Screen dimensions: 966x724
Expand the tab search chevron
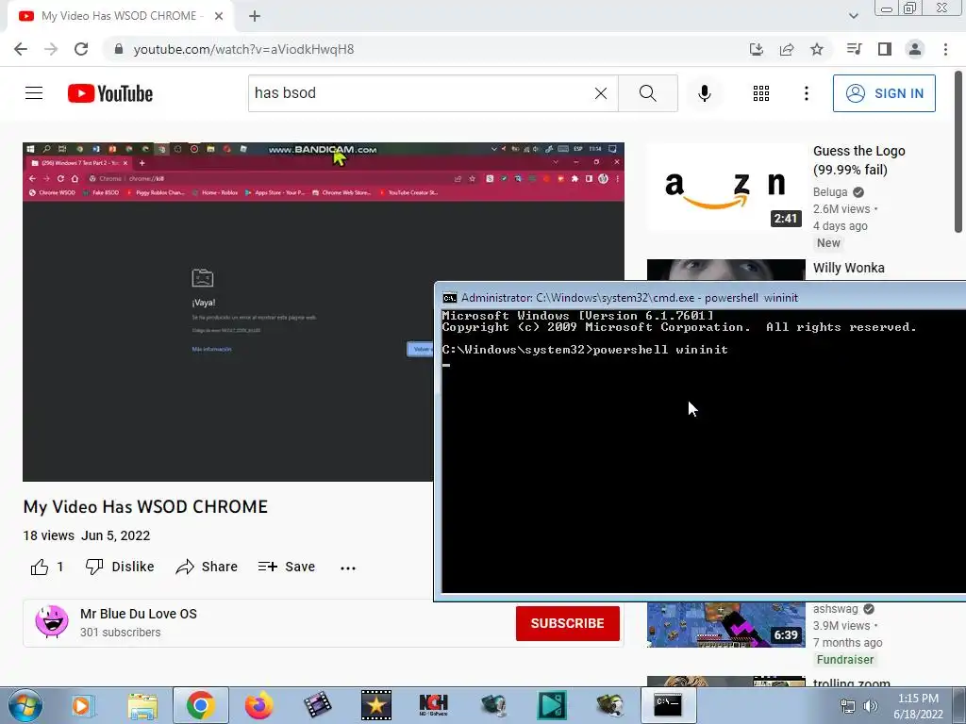tap(853, 16)
